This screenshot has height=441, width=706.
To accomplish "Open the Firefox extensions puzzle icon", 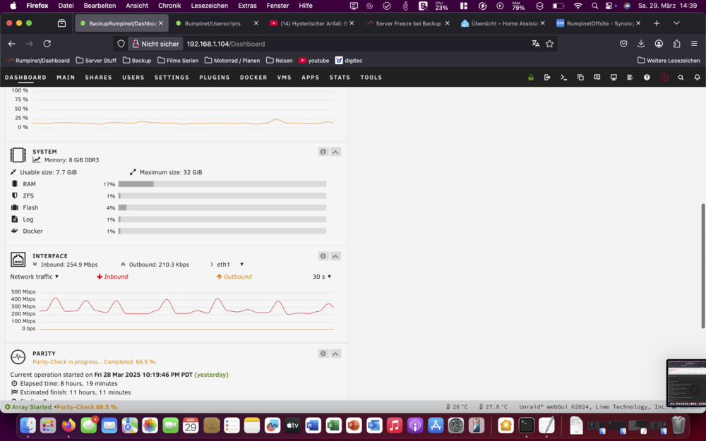I will coord(676,44).
